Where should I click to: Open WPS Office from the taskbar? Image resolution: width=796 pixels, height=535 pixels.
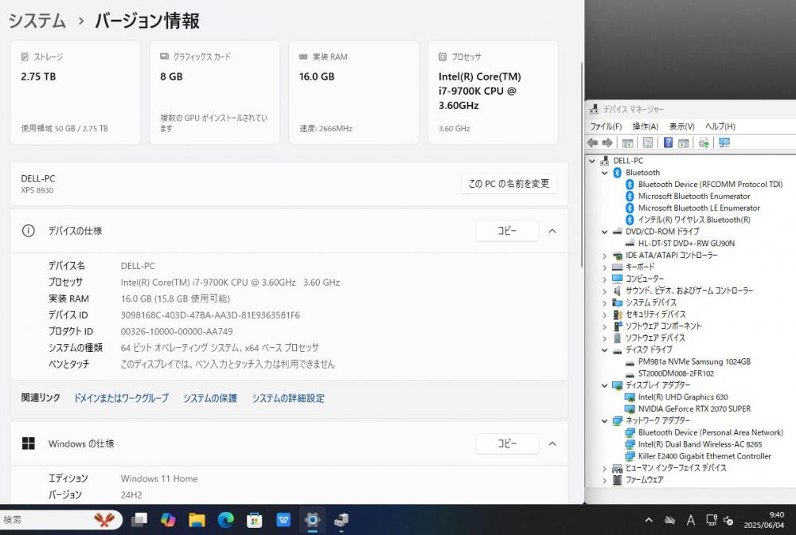pyautogui.click(x=283, y=520)
